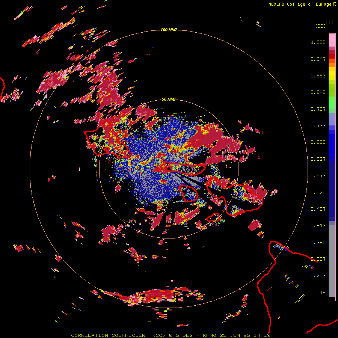Click the 0.947 legend value
Image resolution: width=338 pixels, height=338 pixels.
(x=318, y=59)
